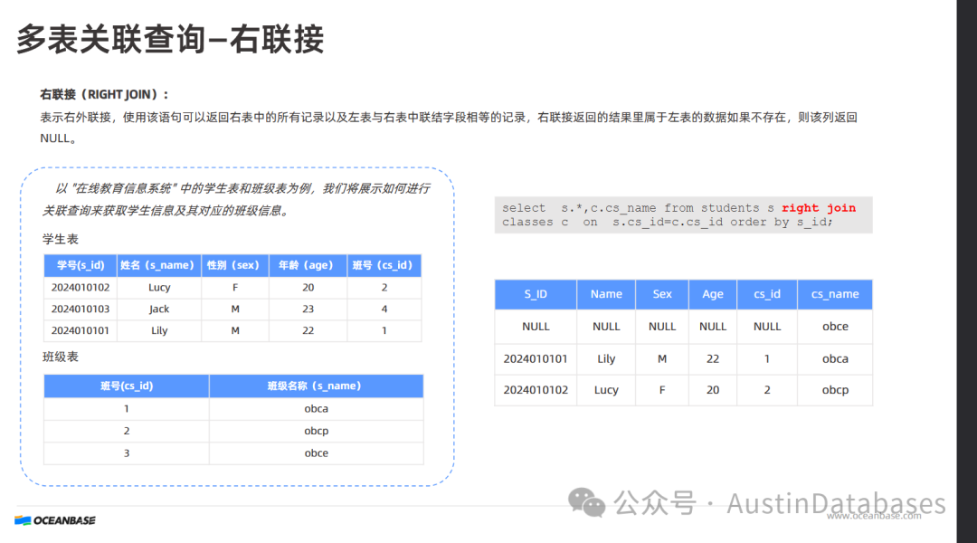Screen dimensions: 977x543
Task: Select Lucy in the student table
Action: click(x=159, y=288)
